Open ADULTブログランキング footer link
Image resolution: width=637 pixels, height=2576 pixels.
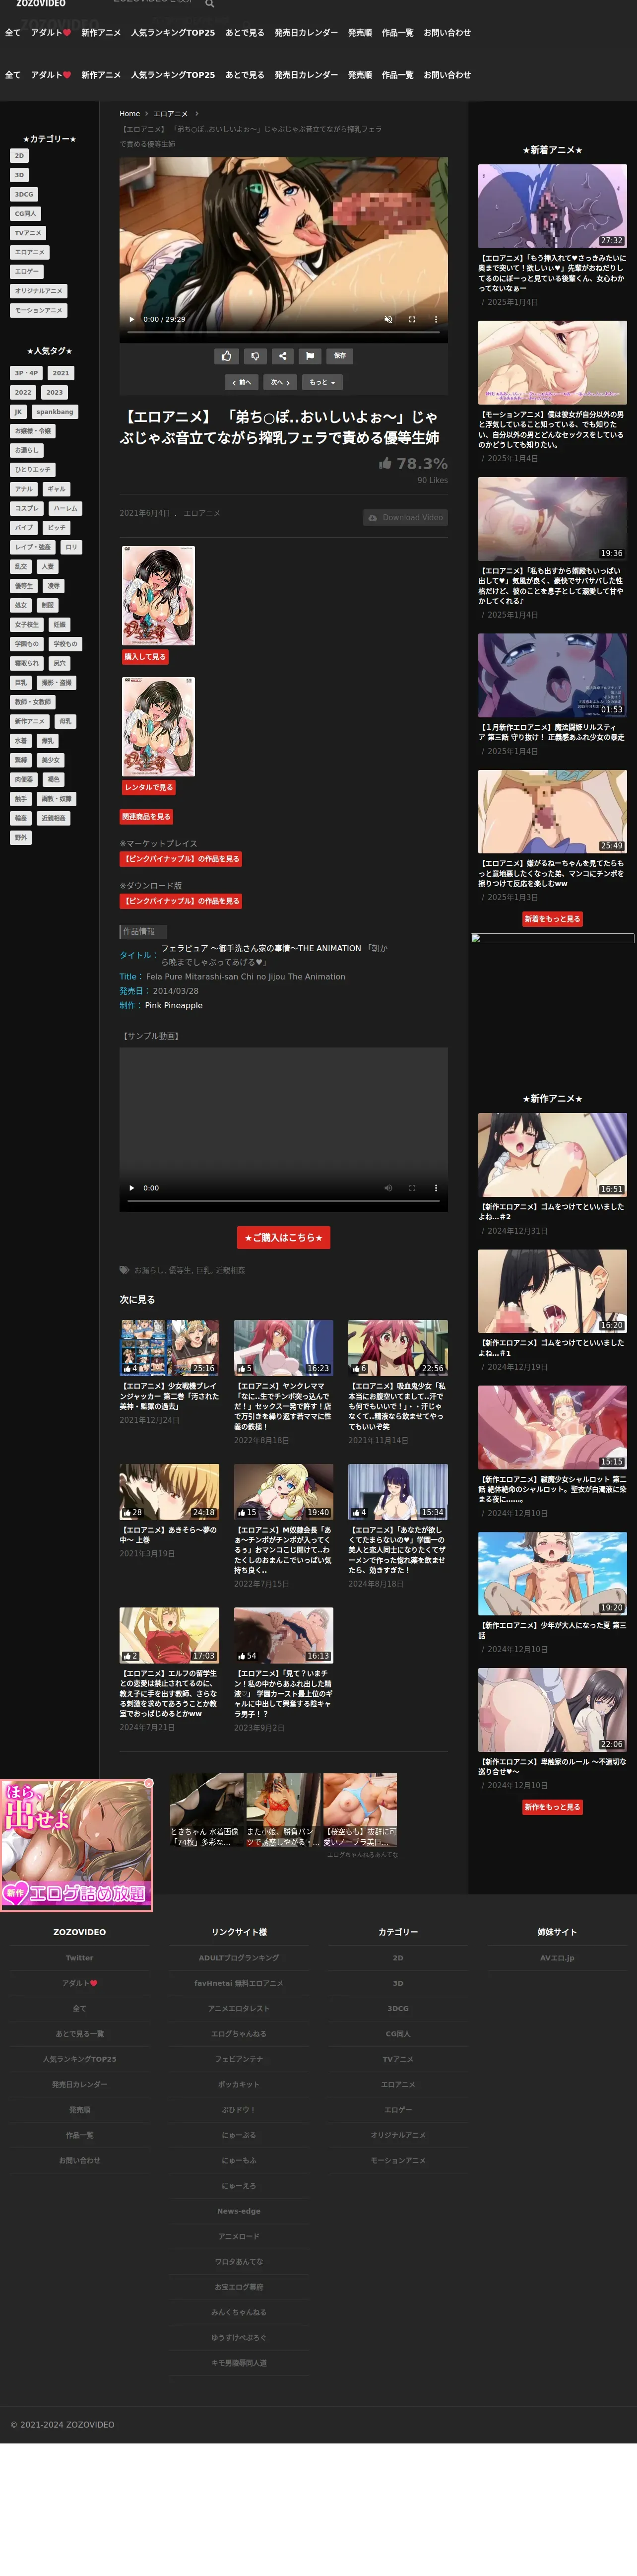pos(239,1958)
